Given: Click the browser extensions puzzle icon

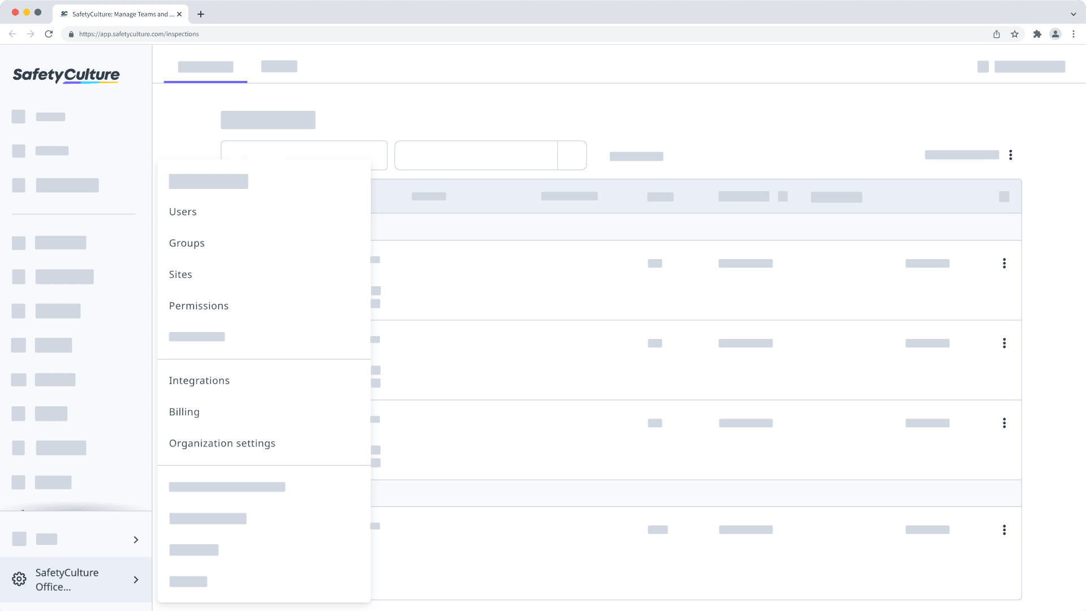Looking at the screenshot, I should tap(1037, 34).
